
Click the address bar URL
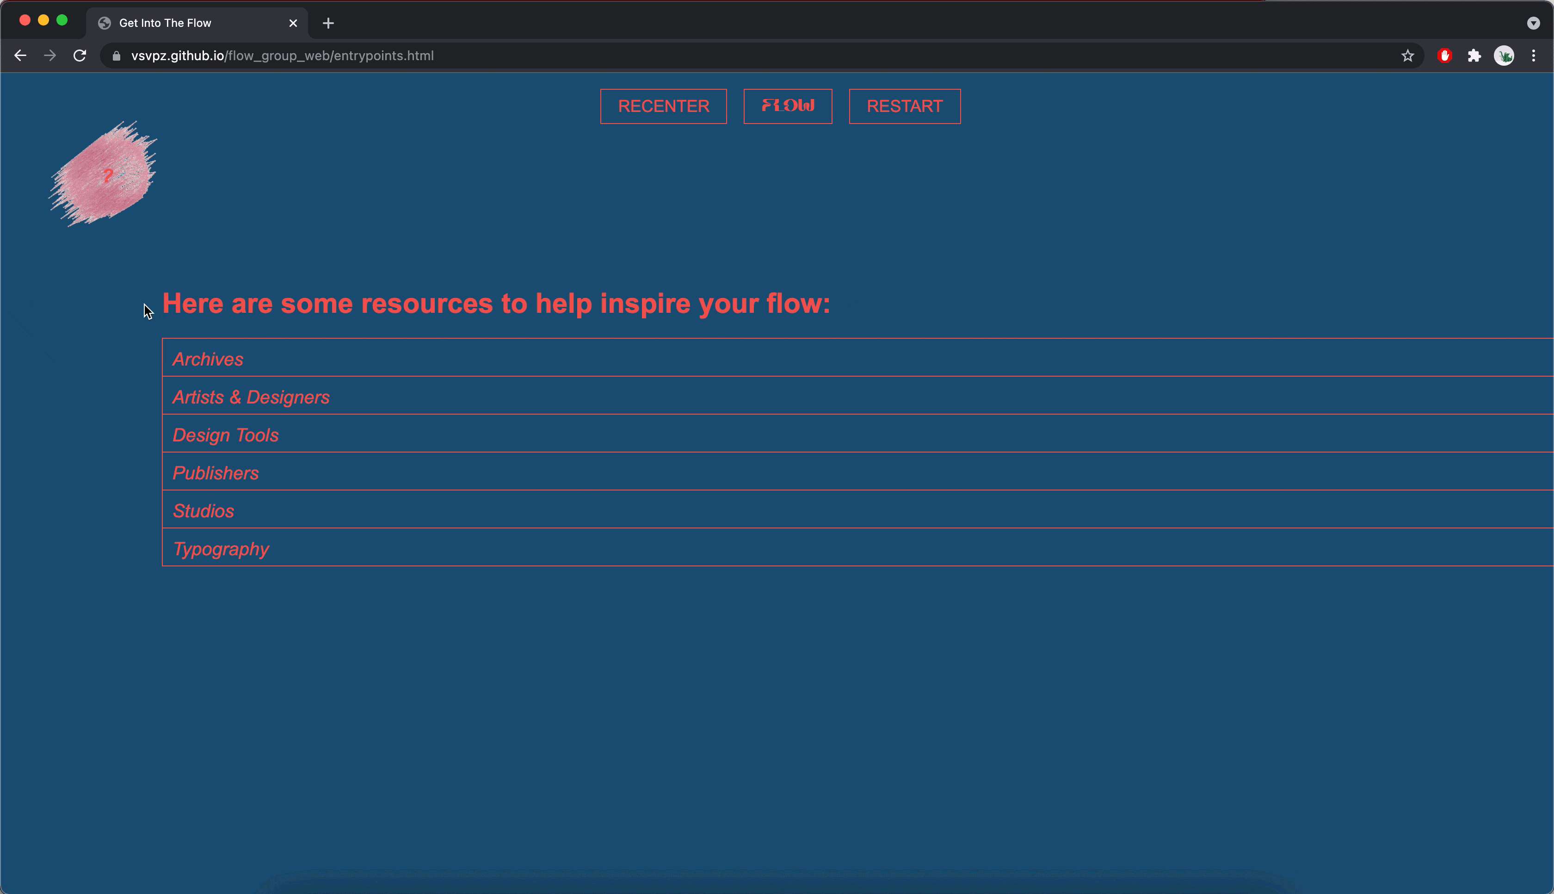[x=282, y=56]
